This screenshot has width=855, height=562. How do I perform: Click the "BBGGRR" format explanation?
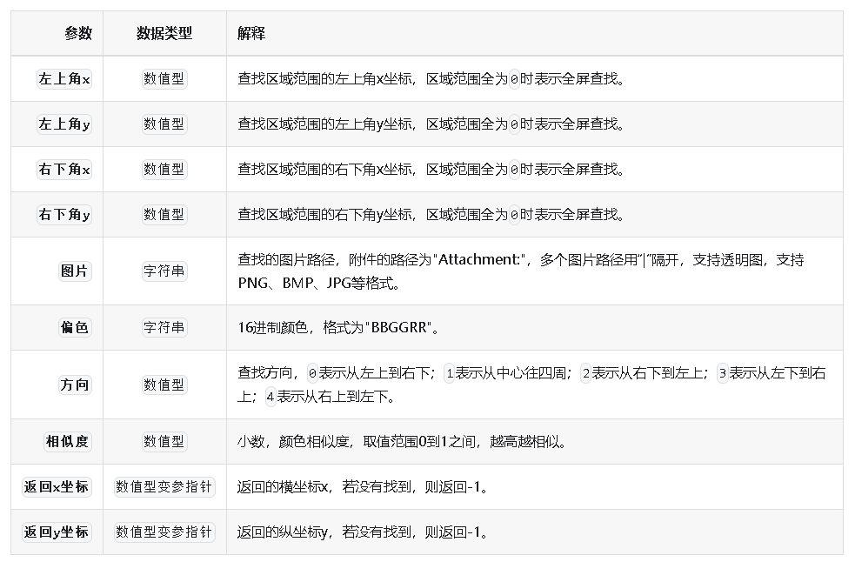[x=338, y=327]
